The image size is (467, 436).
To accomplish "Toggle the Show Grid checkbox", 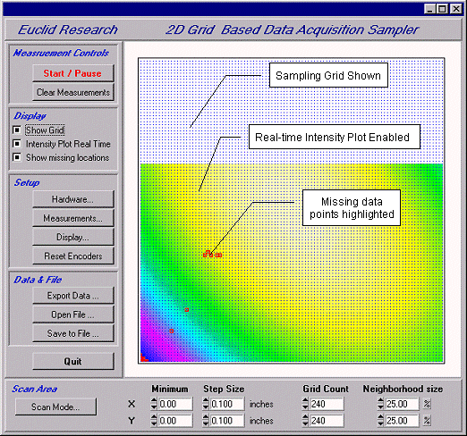I will tap(17, 130).
